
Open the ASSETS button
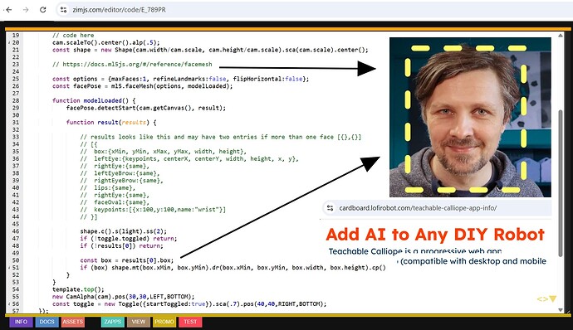(x=73, y=322)
